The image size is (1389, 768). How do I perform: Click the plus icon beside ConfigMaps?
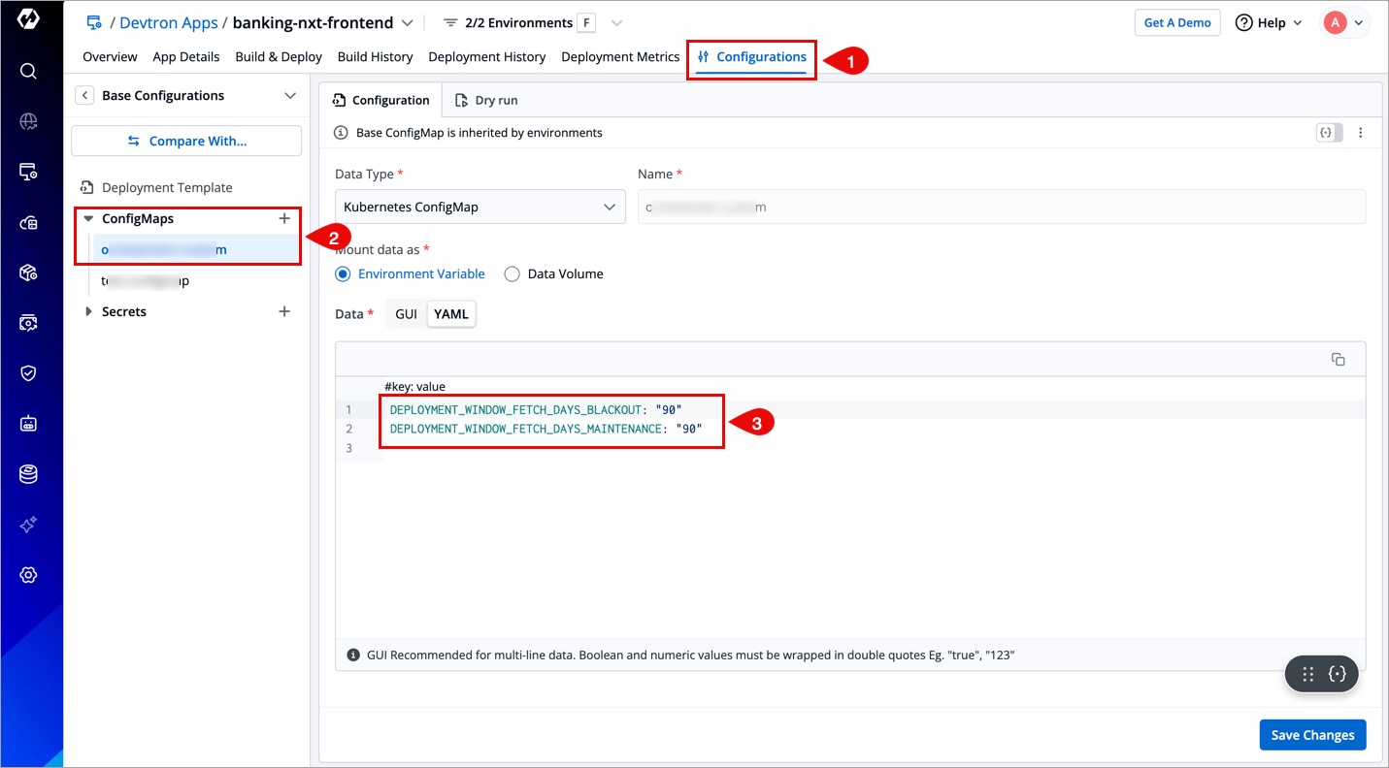pyautogui.click(x=284, y=218)
